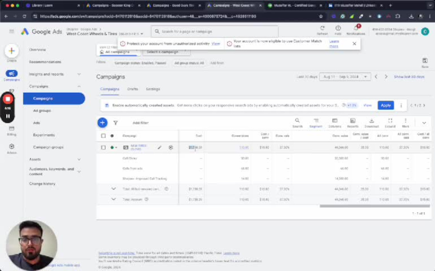Click the Expand table tool

pyautogui.click(x=390, y=123)
